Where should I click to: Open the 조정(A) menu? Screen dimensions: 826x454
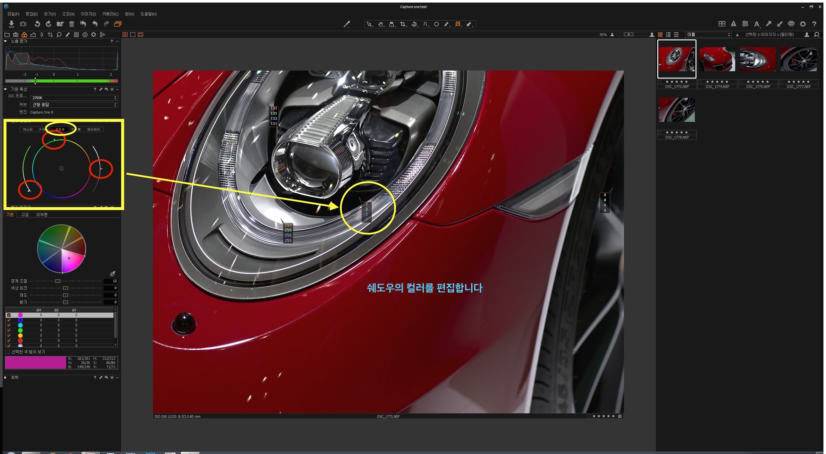click(x=68, y=14)
